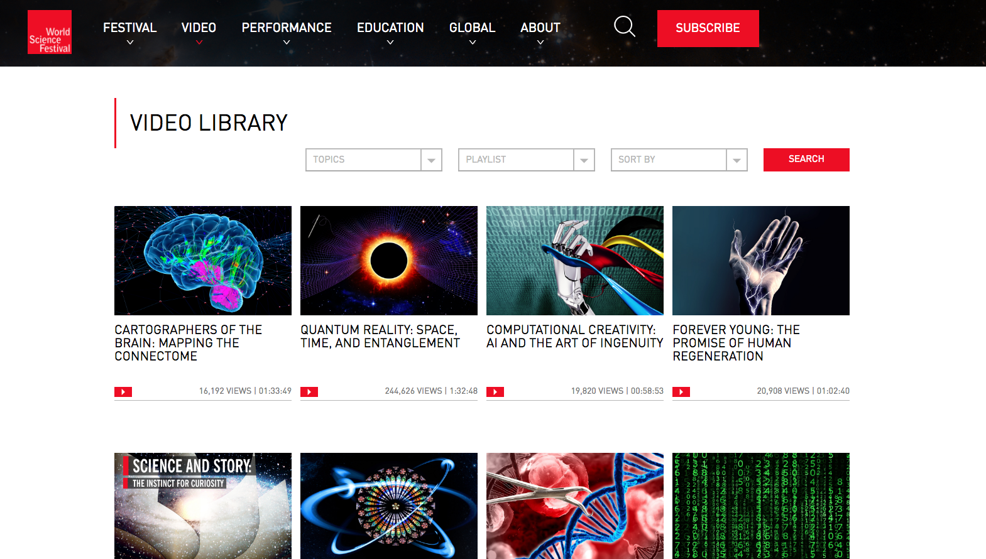Open the Playlist dropdown arrow

coord(584,160)
